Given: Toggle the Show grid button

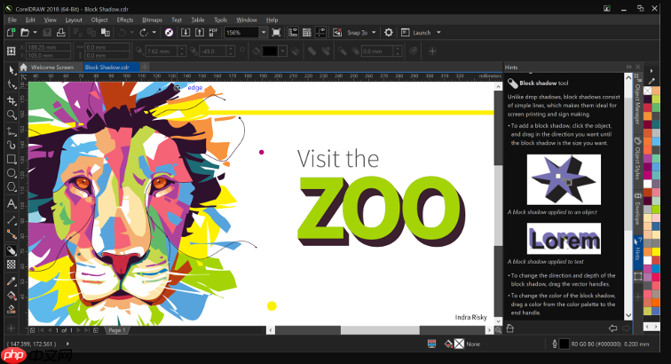Looking at the screenshot, I should tap(306, 33).
